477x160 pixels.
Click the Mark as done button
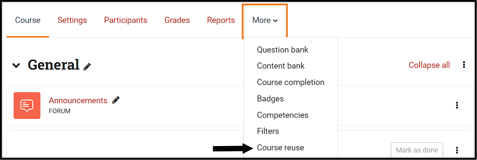[417, 150]
